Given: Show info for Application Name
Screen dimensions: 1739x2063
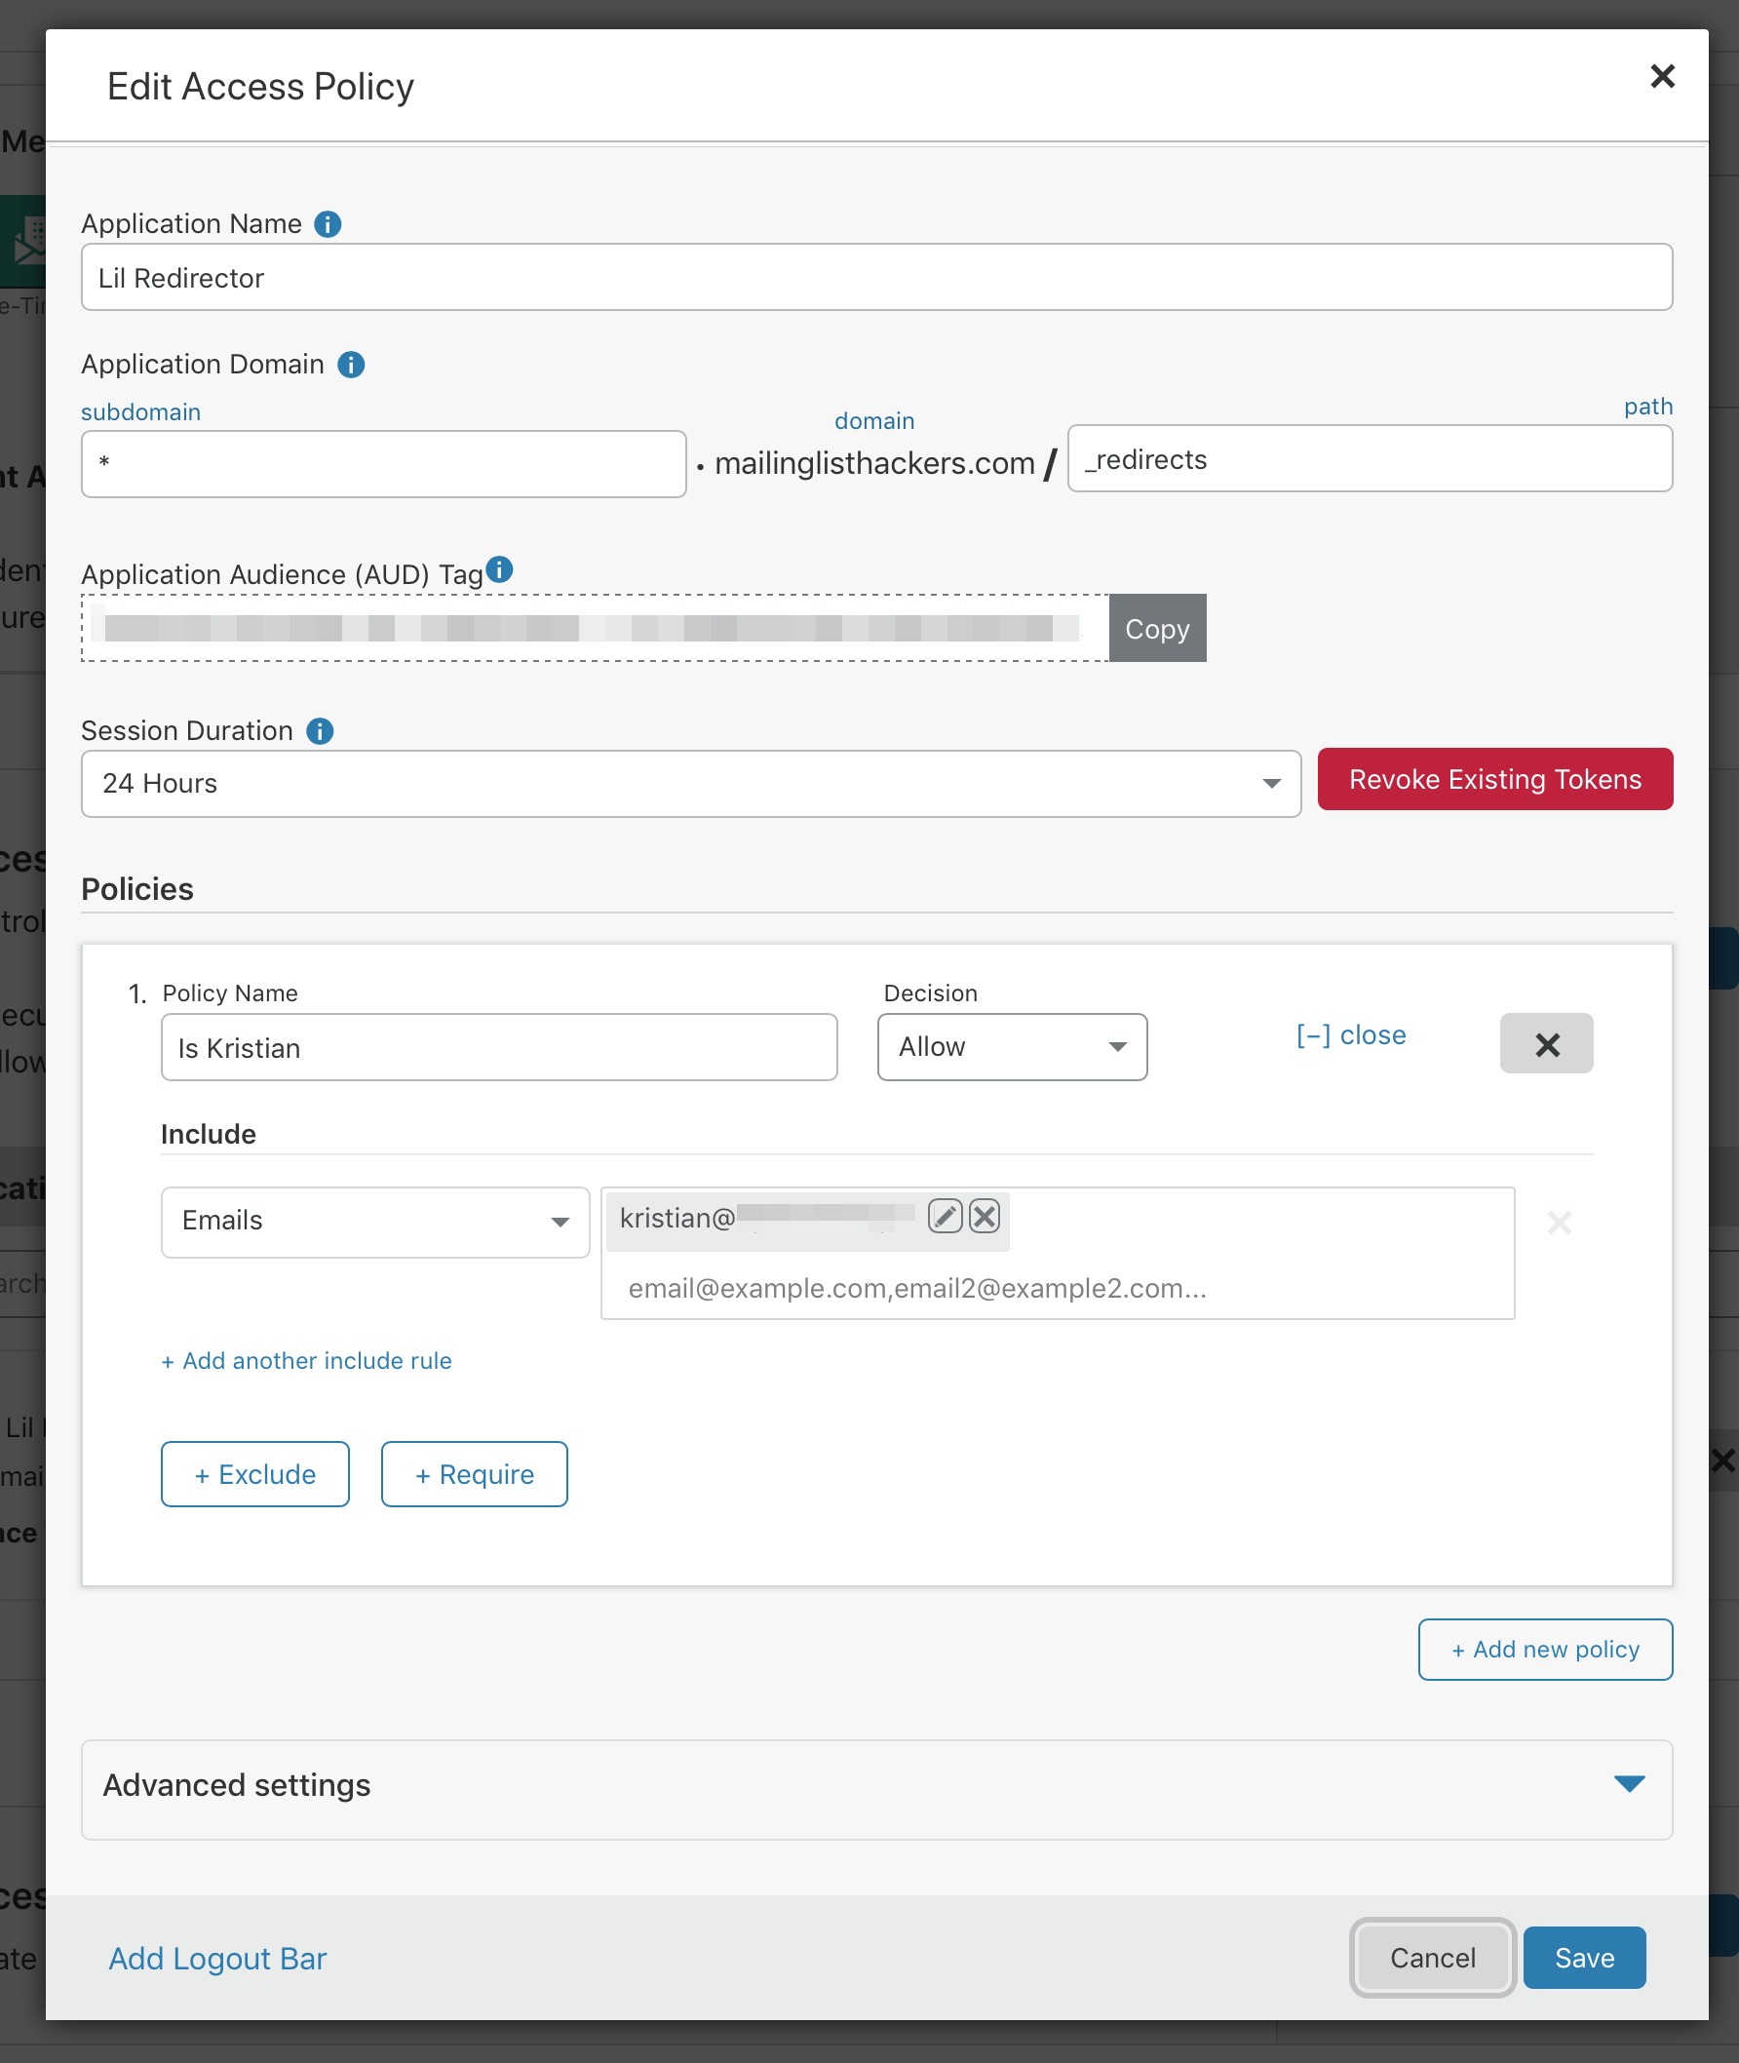Looking at the screenshot, I should coord(328,225).
